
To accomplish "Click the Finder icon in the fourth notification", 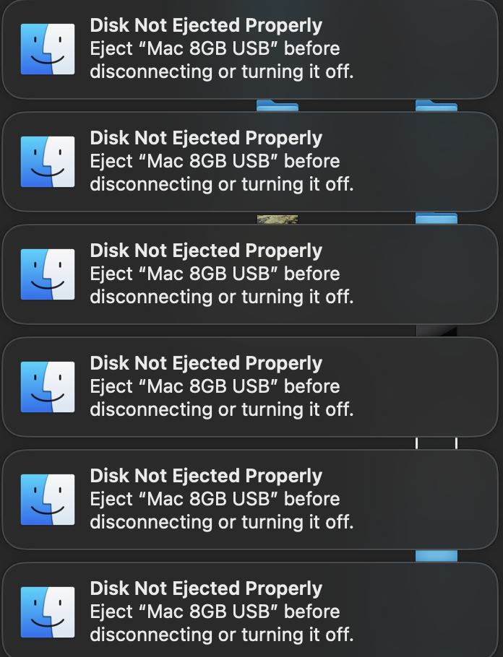I will coord(48,387).
